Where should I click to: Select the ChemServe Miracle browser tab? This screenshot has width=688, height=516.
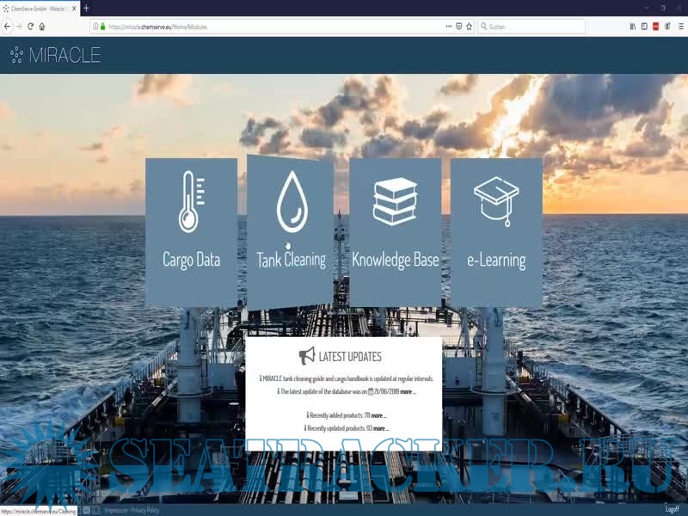(x=39, y=8)
